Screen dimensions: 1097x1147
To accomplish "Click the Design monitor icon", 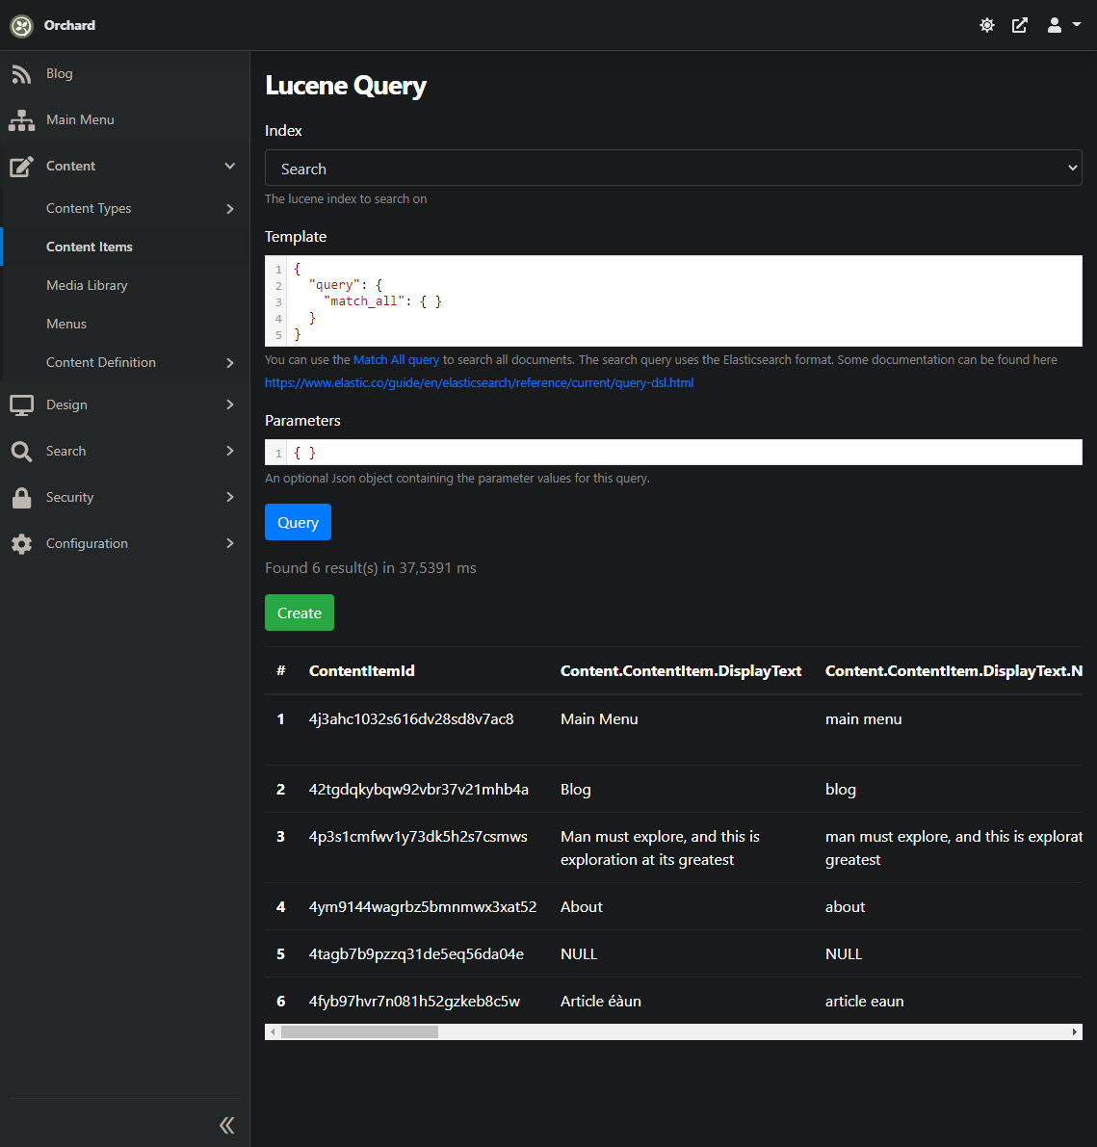I will [x=21, y=404].
